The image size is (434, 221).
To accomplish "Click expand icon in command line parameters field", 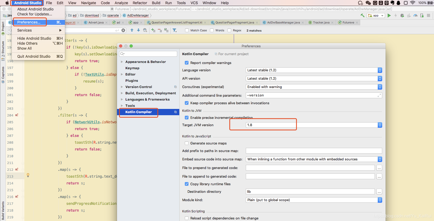I will (x=379, y=95).
